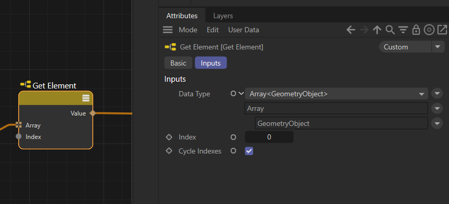Image resolution: width=449 pixels, height=204 pixels.
Task: Open round arrow beside Data Type row
Action: [x=437, y=94]
